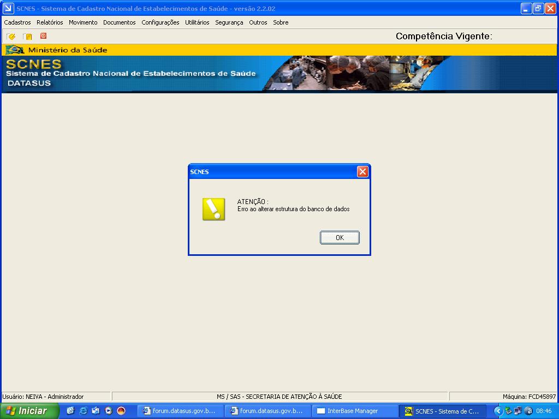
Task: Click 'MS / SAS - SECRETARIA DE ATENÇÃO À SAÚDE' status
Action: point(279,397)
